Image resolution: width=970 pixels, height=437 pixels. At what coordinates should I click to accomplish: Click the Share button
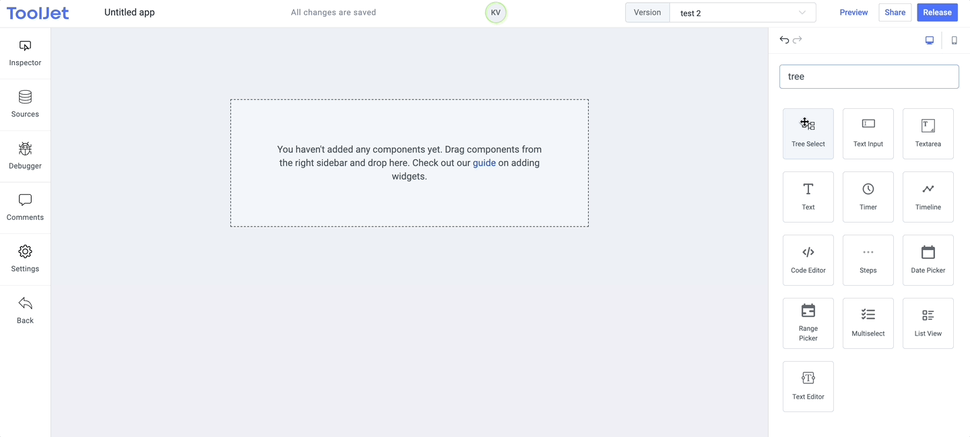pyautogui.click(x=895, y=13)
